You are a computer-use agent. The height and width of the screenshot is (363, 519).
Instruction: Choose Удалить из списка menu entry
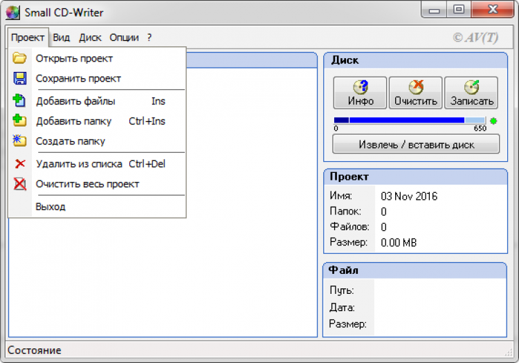(x=98, y=164)
